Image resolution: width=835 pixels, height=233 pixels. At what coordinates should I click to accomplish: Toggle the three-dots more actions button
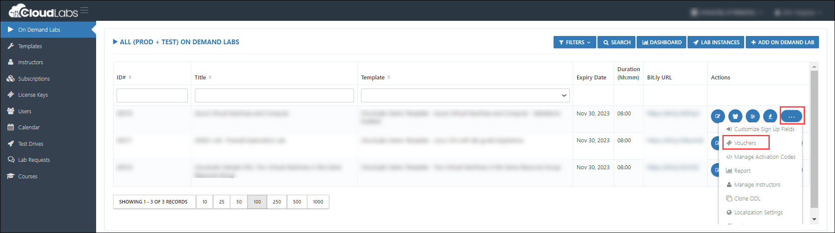click(x=792, y=116)
